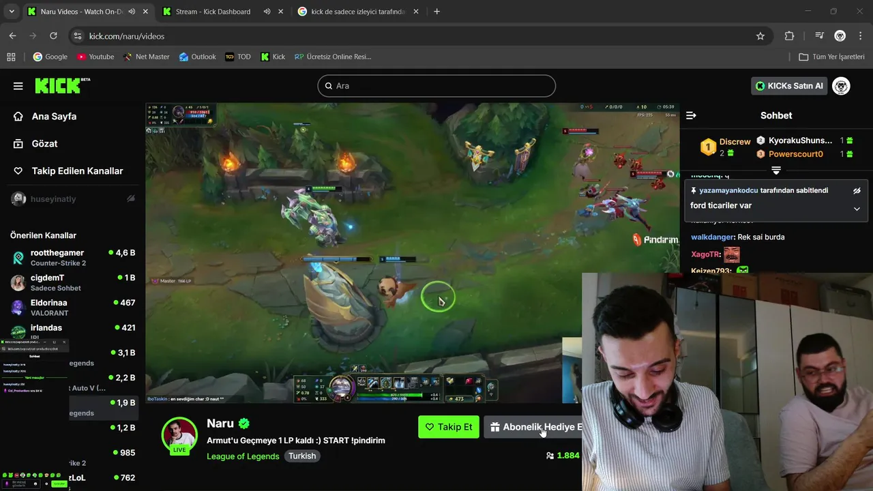The width and height of the screenshot is (873, 491).
Task: Switch to the Google search tab
Action: 358,12
